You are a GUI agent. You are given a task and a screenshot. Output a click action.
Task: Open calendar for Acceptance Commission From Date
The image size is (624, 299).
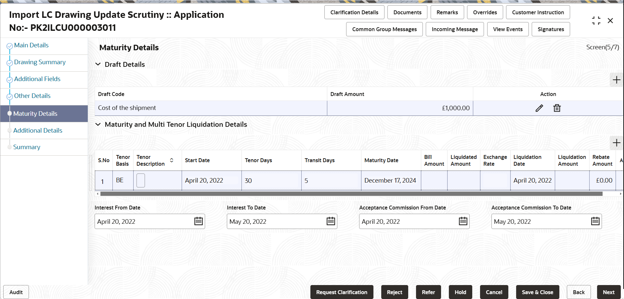click(x=463, y=221)
